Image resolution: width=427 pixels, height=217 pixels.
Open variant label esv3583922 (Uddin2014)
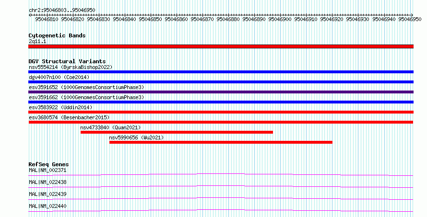point(60,107)
